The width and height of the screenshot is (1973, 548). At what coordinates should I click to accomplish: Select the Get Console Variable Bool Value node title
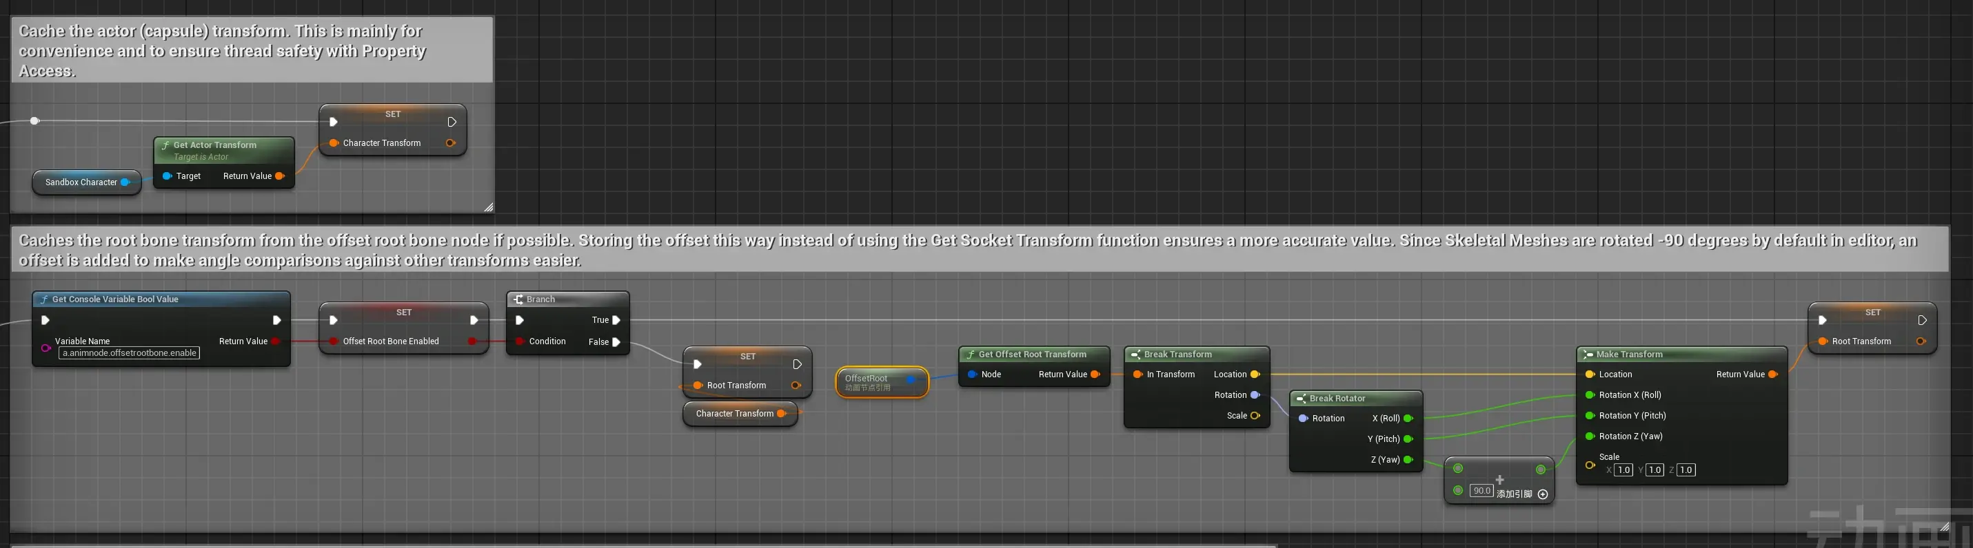click(x=115, y=299)
